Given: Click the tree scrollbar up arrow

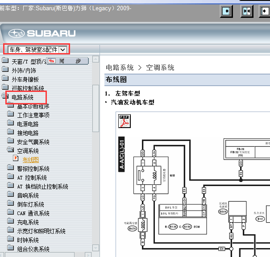Looking at the screenshot, I should pyautogui.click(x=96, y=59).
